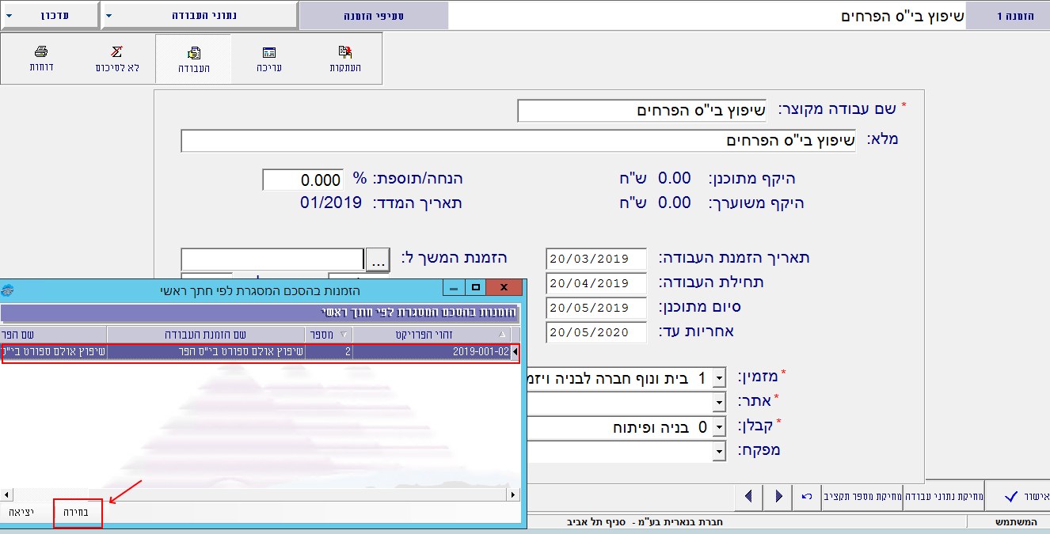Expand the עדכון dropdown menu
Screen dimensions: 1050x534
49,15
